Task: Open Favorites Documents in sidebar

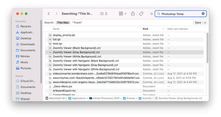Action: point(26,50)
